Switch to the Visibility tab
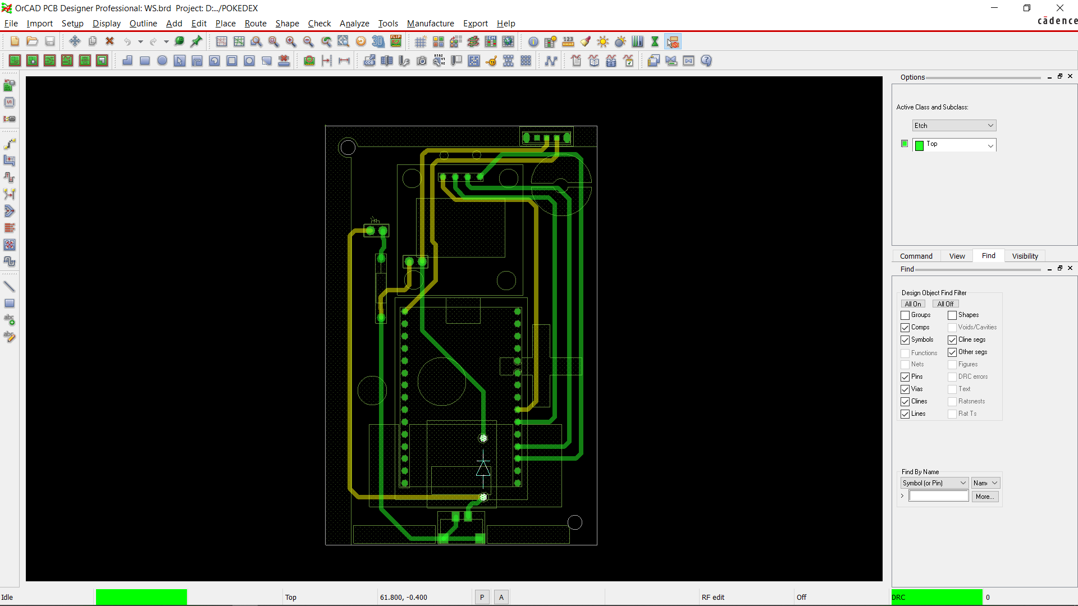The image size is (1078, 606). (x=1025, y=256)
